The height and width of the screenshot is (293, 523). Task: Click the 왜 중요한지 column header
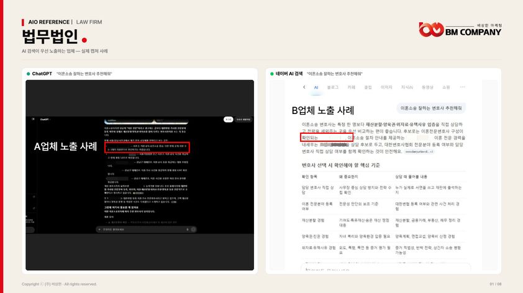[x=348, y=177]
